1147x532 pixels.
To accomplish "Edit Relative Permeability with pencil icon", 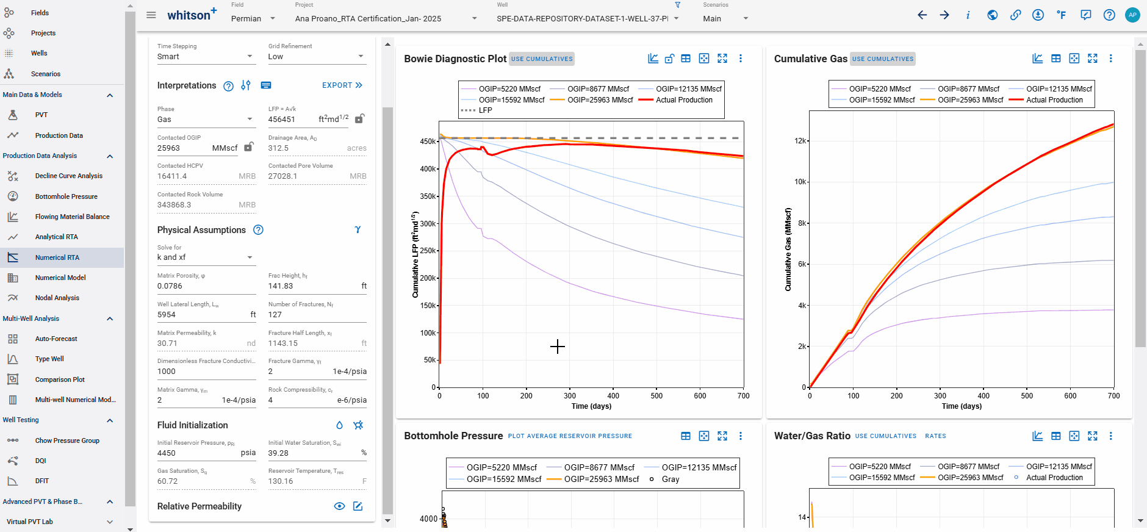I will click(x=358, y=506).
